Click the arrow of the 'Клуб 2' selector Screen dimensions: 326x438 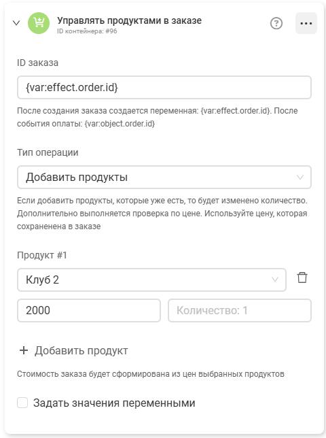tap(275, 280)
